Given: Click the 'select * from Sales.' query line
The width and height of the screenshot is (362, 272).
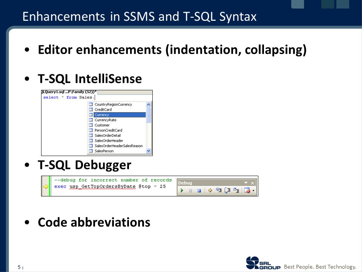Looking at the screenshot, I should 69,97.
